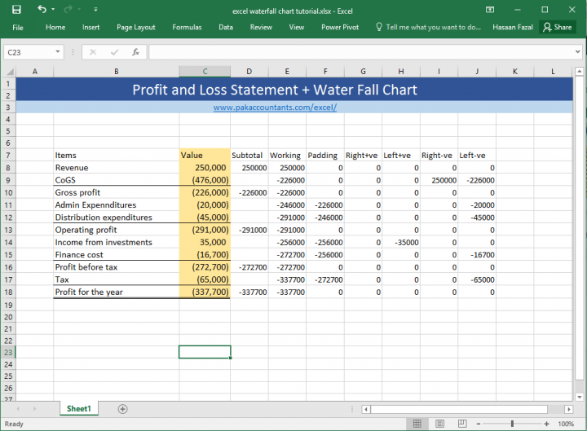Switch to Normal view icon

417,424
